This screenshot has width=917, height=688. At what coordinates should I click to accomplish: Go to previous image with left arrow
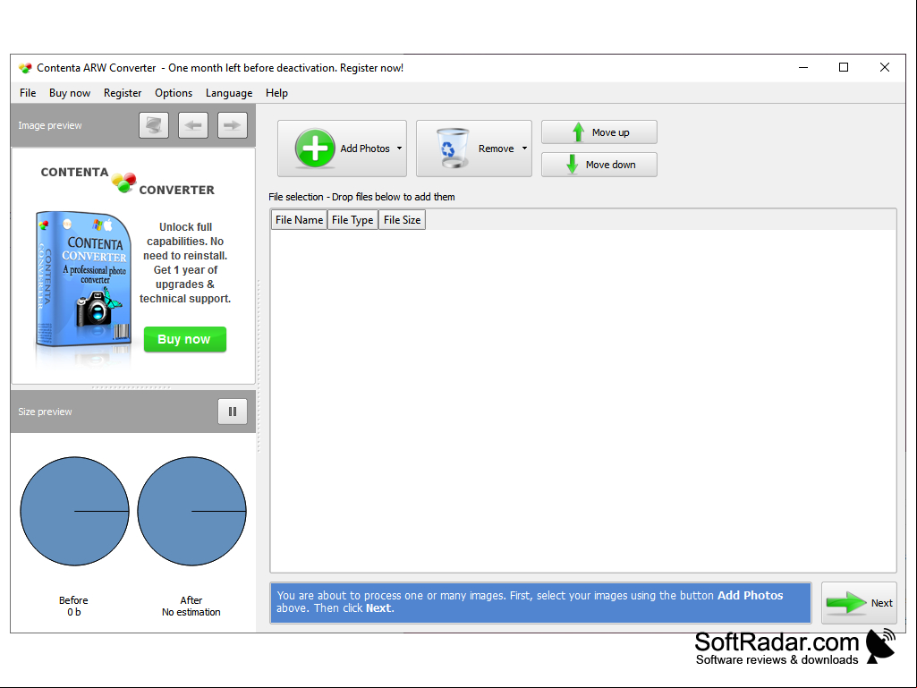click(193, 125)
